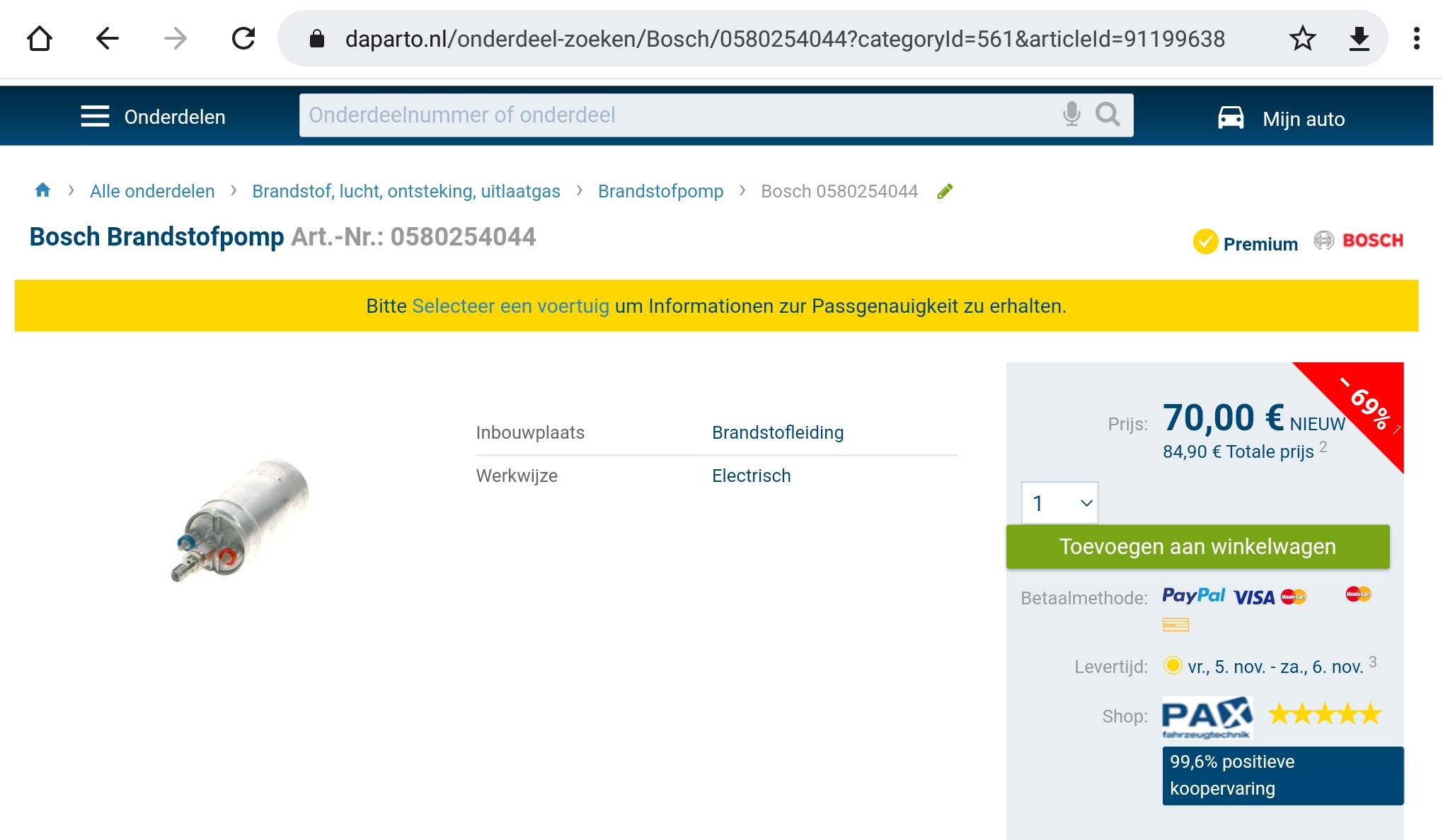Click the VISA payment logo
This screenshot has width=1443, height=840.
(x=1254, y=597)
